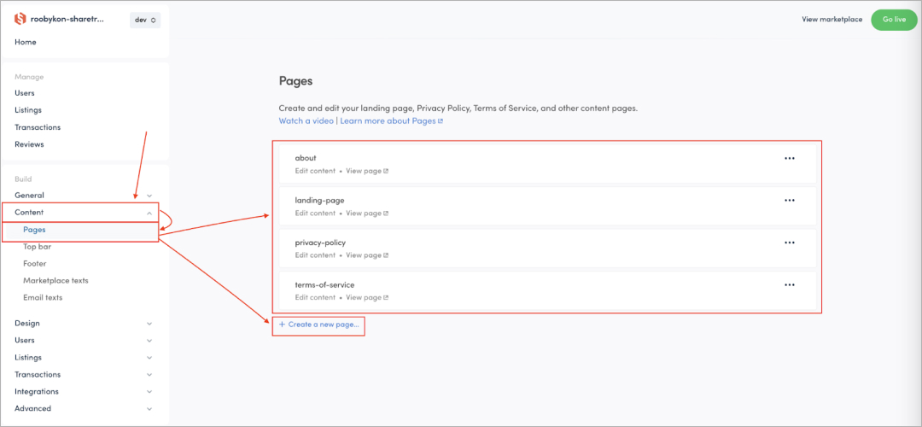922x427 pixels.
Task: Open Listings under Manage
Action: 28,110
